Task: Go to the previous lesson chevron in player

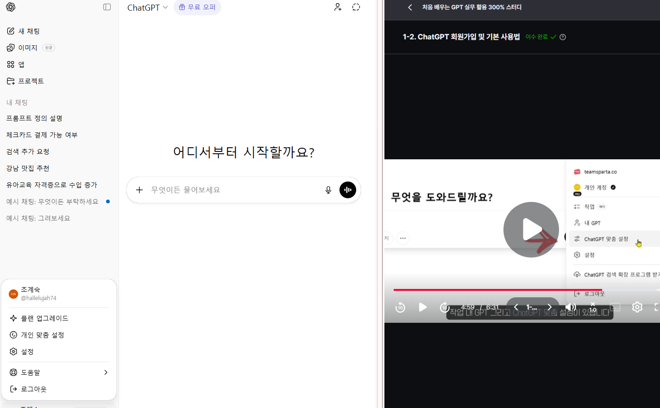Action: [x=516, y=307]
